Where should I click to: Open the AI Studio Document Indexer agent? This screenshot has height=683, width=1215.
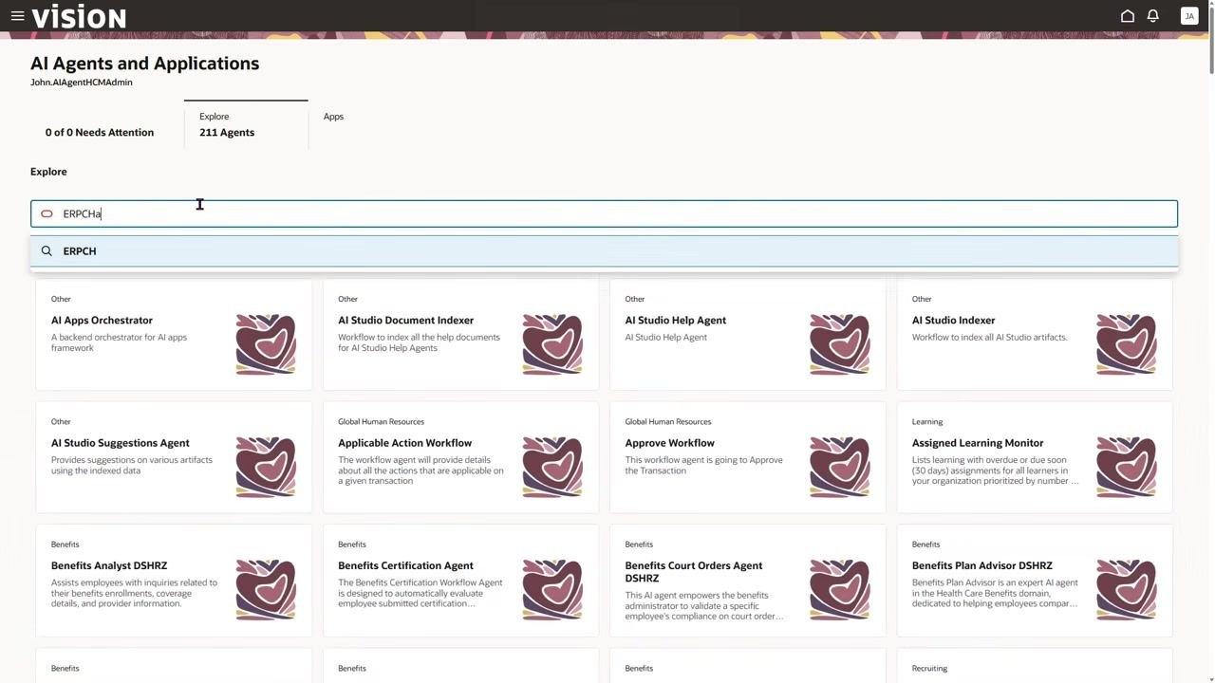405,321
